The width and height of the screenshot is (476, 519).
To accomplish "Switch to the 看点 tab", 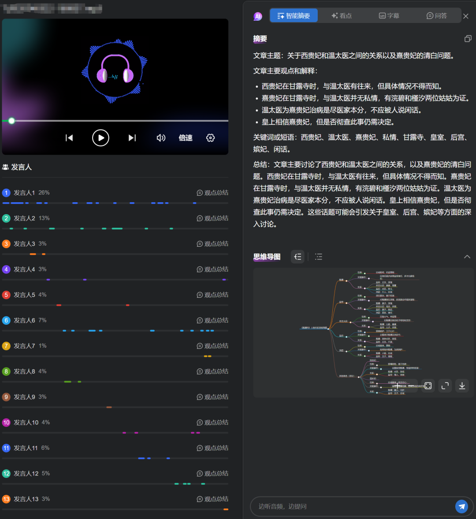I will tap(342, 15).
